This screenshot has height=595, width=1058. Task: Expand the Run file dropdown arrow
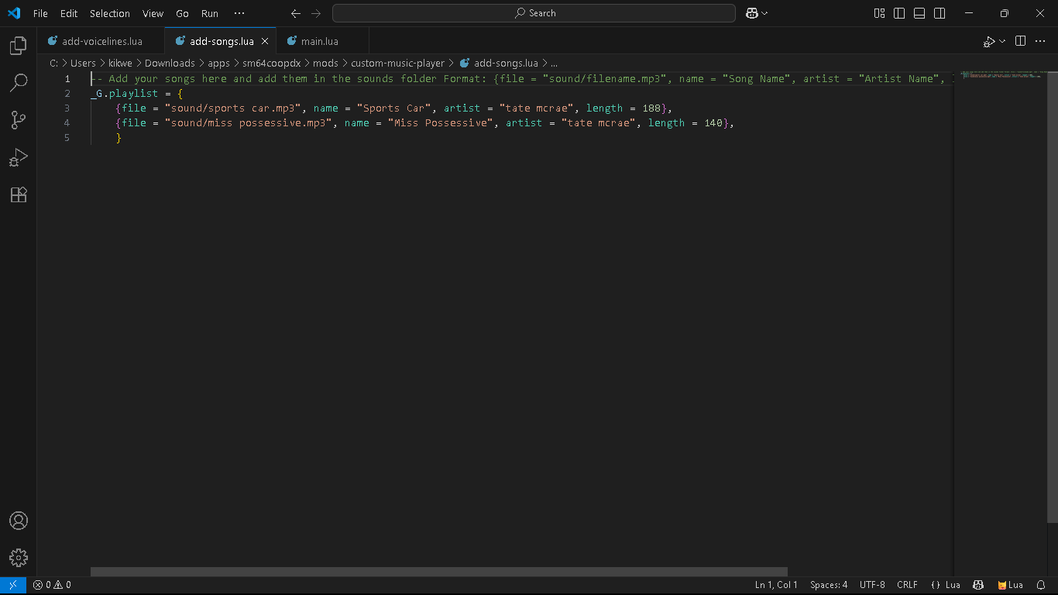coord(1002,41)
